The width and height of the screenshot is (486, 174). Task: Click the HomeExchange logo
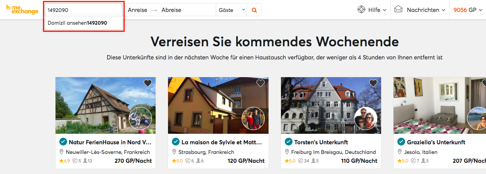(x=22, y=10)
